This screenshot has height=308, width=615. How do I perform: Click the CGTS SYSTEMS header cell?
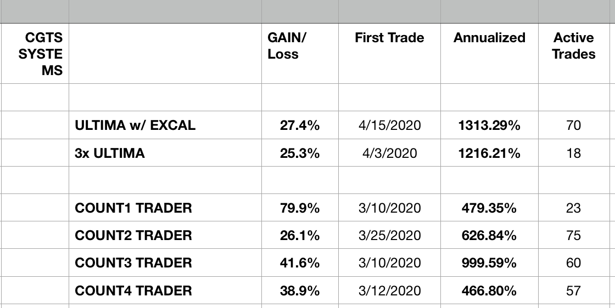click(44, 54)
